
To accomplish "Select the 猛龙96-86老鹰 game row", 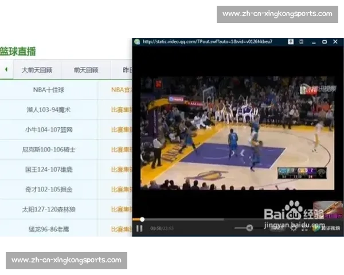I will (49, 229).
